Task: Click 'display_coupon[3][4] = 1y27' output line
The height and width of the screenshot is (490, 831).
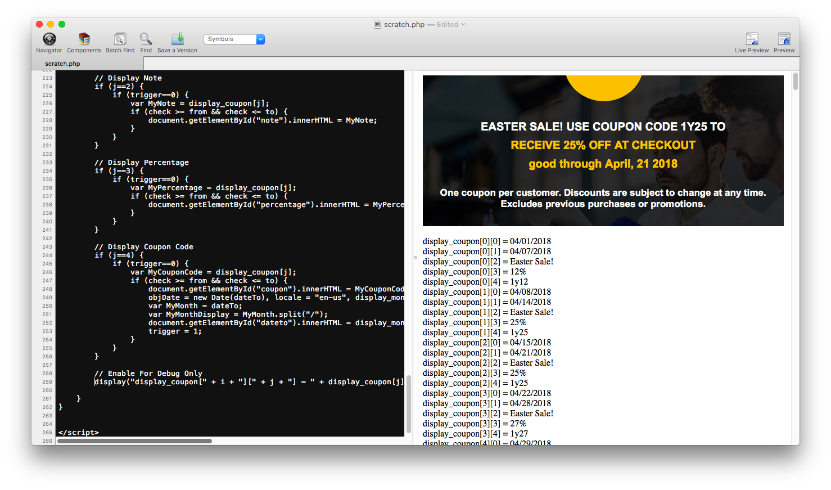Action: 476,434
